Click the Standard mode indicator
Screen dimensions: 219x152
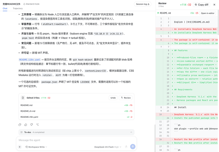[x=31, y=4]
